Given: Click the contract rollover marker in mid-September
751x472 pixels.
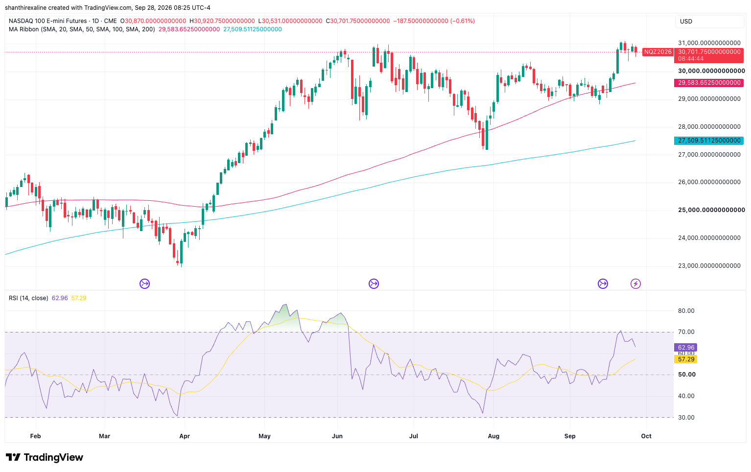Looking at the screenshot, I should [603, 283].
